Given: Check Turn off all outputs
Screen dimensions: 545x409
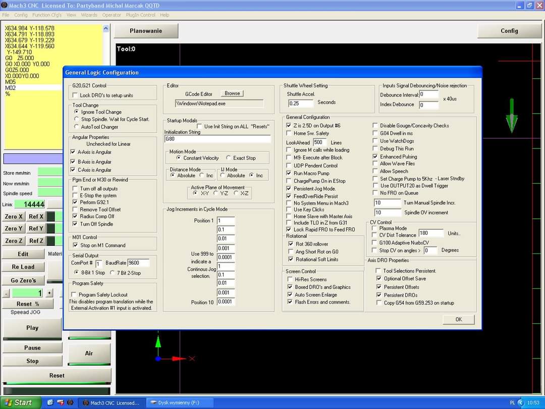Looking at the screenshot, I should point(75,188).
